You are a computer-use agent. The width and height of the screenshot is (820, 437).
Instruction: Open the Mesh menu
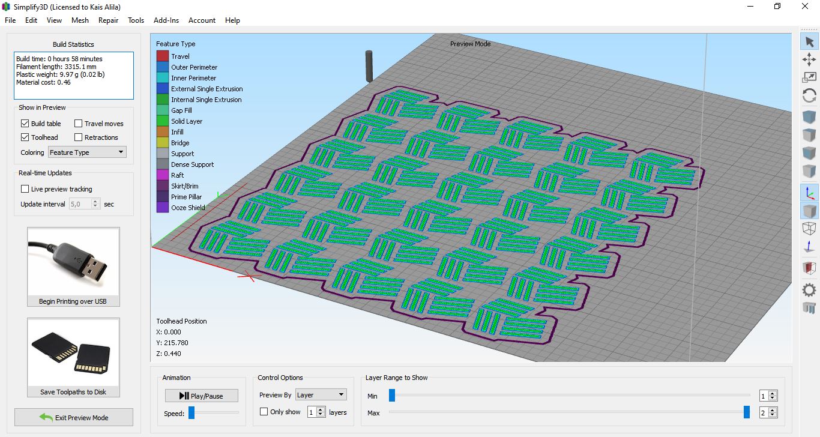point(80,20)
